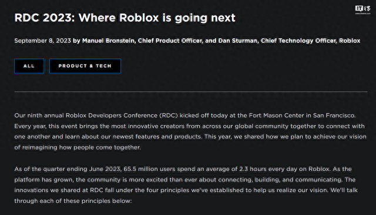Click the headline "RDC 2023: Where Roblox is going next"
376x215 pixels.
125,18
